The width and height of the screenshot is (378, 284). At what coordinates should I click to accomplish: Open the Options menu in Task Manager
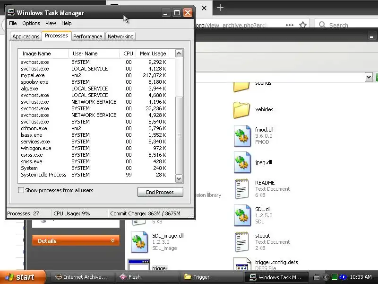[x=31, y=23]
